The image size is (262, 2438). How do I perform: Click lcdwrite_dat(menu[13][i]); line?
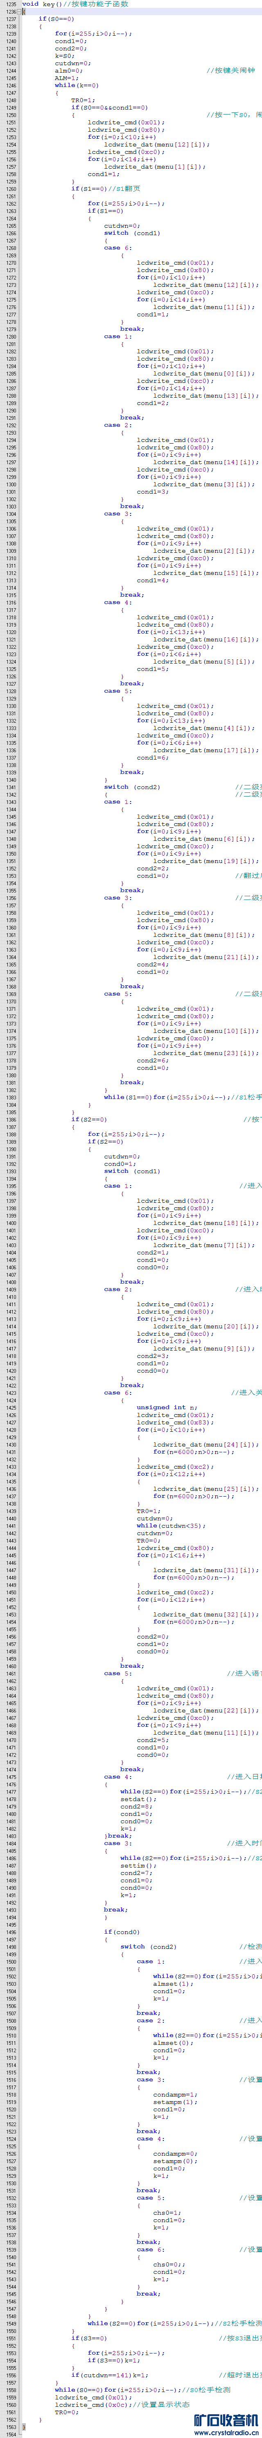[x=206, y=396]
